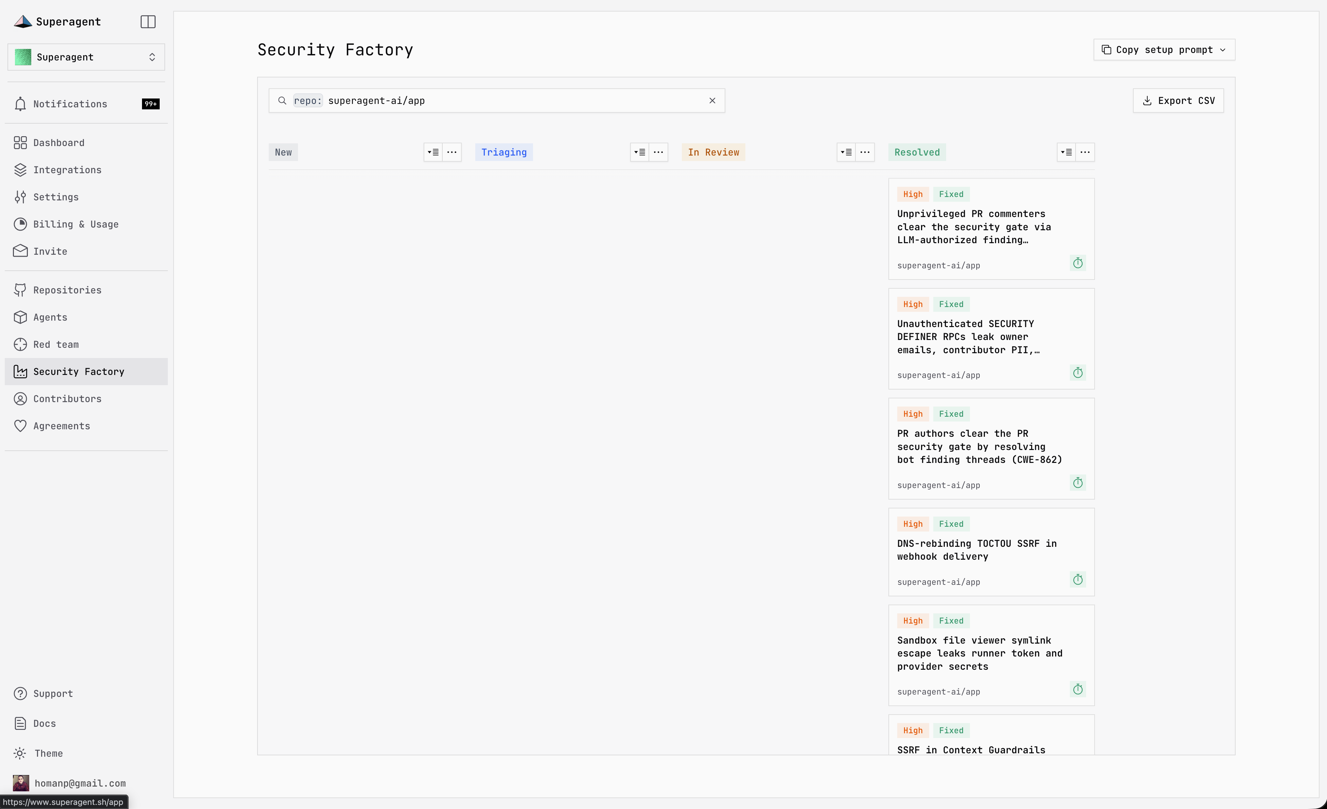Open Support link
1327x809 pixels.
coord(86,693)
